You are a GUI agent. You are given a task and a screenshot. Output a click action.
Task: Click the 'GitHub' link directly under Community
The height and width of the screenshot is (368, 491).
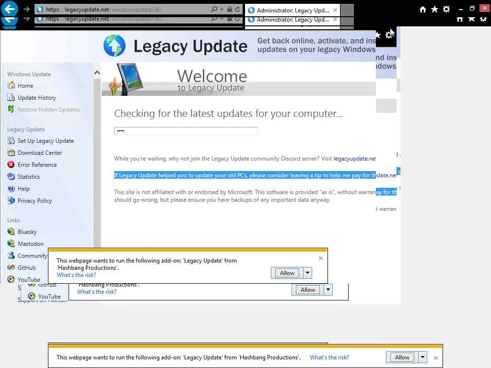[27, 267]
